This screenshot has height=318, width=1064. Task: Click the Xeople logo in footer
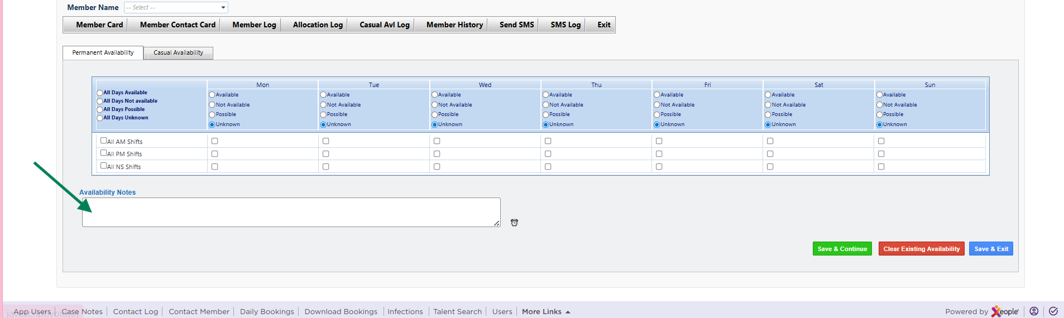coord(1005,311)
